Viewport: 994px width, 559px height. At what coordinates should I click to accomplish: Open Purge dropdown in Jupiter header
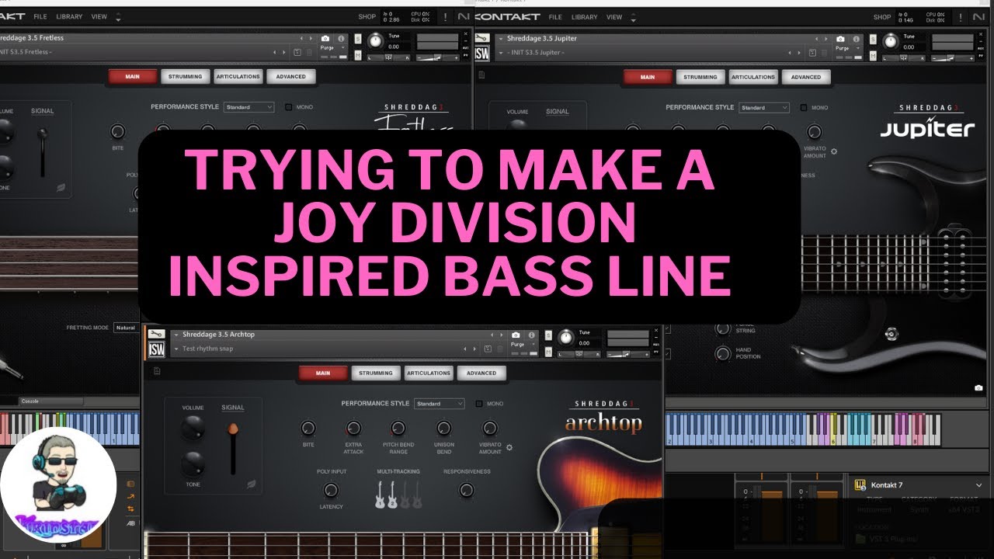click(848, 48)
